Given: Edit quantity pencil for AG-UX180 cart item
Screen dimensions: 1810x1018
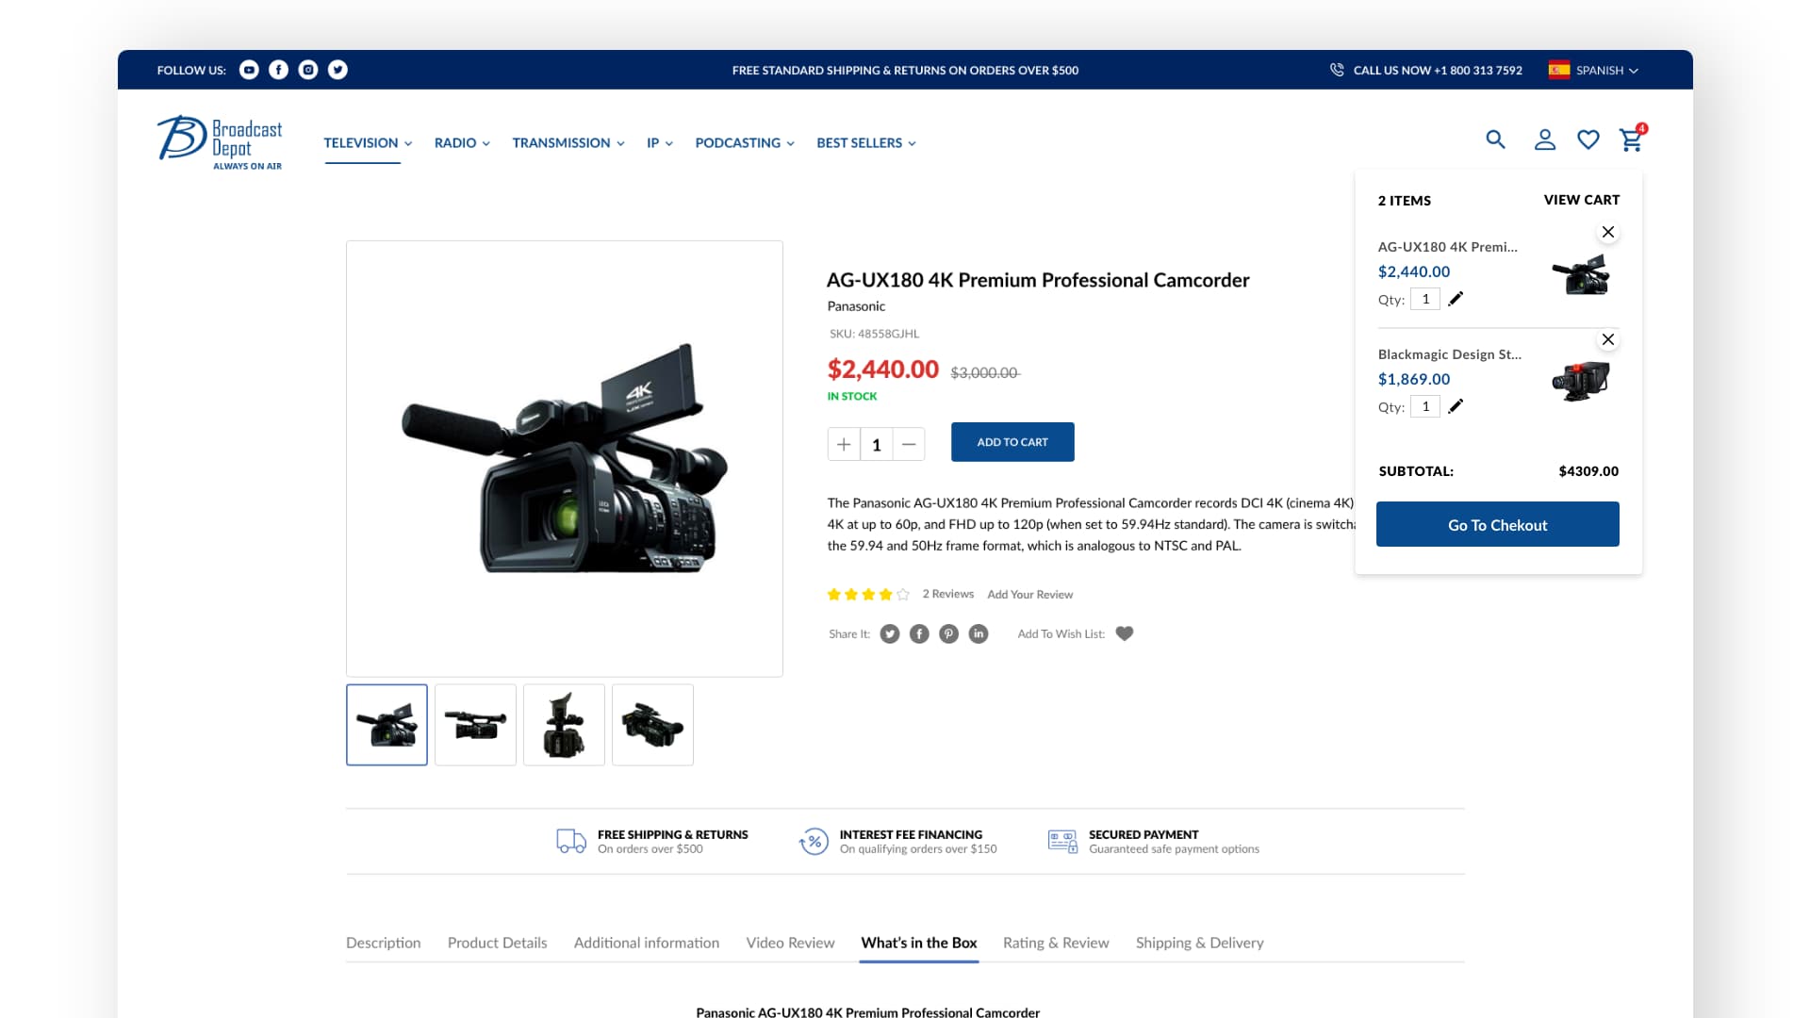Looking at the screenshot, I should point(1456,299).
